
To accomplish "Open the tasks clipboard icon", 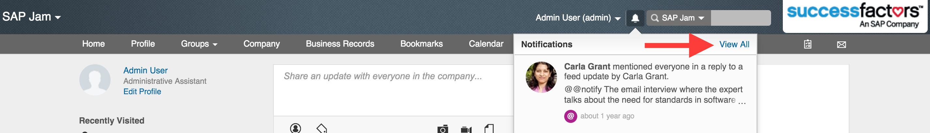I will tap(808, 44).
